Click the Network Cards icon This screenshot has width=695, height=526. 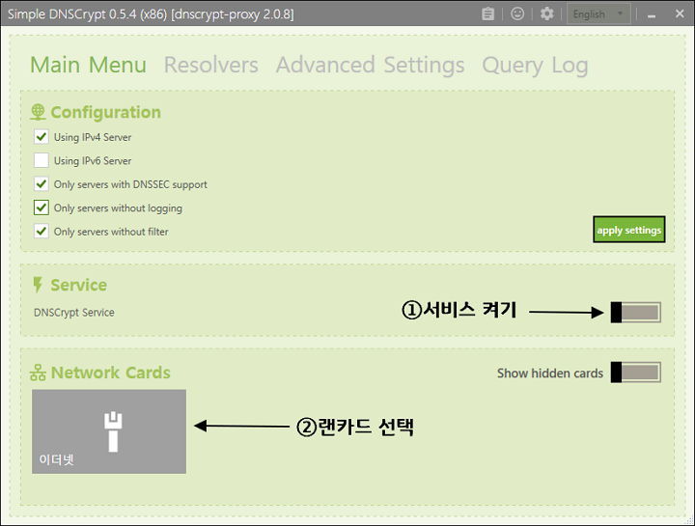coord(38,373)
